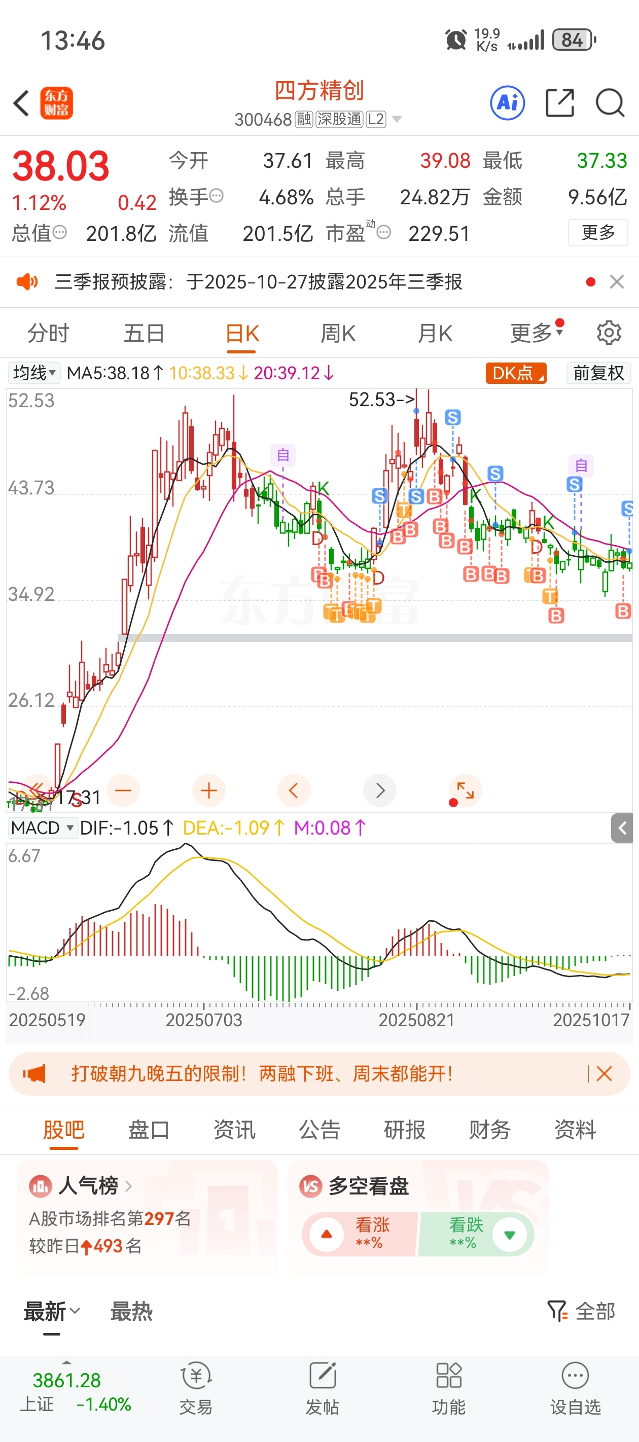
Task: Open the search magnifier icon
Action: (610, 103)
